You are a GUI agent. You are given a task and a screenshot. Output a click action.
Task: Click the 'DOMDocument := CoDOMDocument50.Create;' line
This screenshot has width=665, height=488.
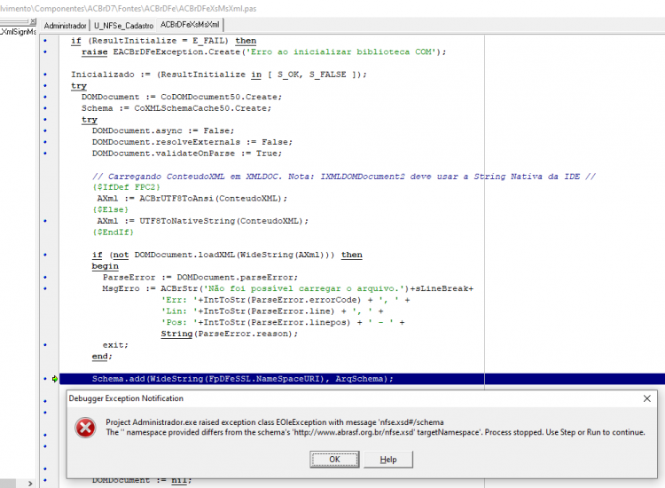(182, 97)
